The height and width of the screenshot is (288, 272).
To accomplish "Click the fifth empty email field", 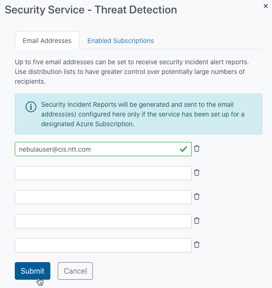I will (x=103, y=245).
